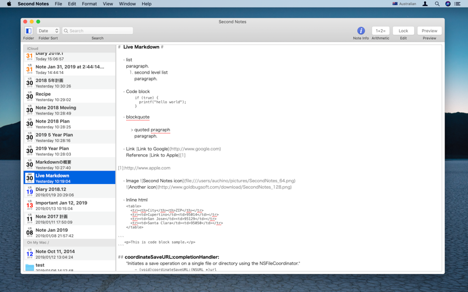Toggle the Preview button
Image resolution: width=468 pixels, height=292 pixels.
point(429,31)
